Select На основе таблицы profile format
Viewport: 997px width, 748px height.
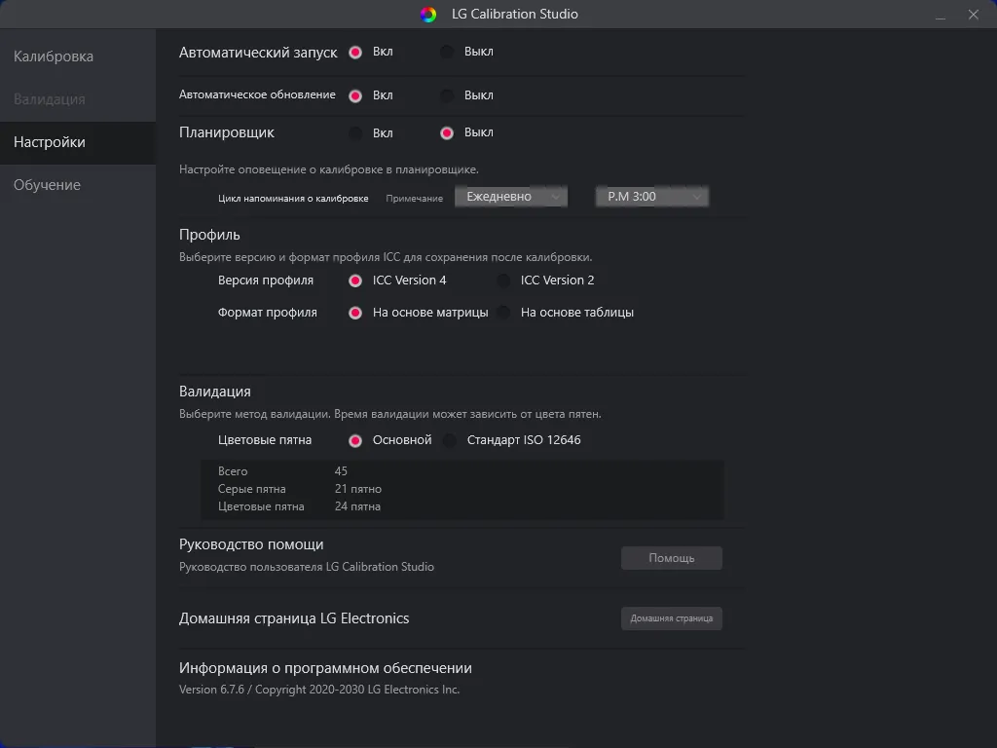click(503, 313)
